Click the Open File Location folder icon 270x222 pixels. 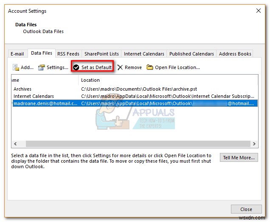click(149, 67)
